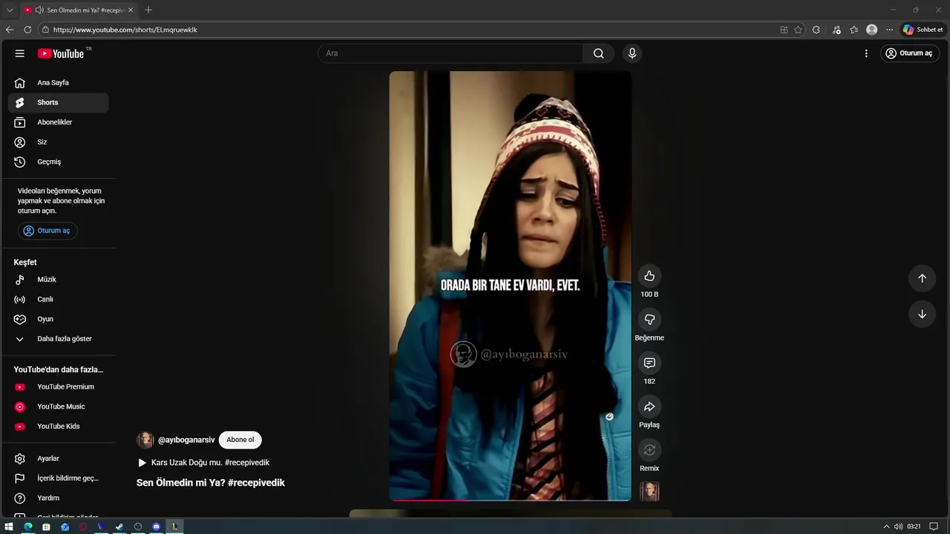Open the Remix option

(x=649, y=450)
